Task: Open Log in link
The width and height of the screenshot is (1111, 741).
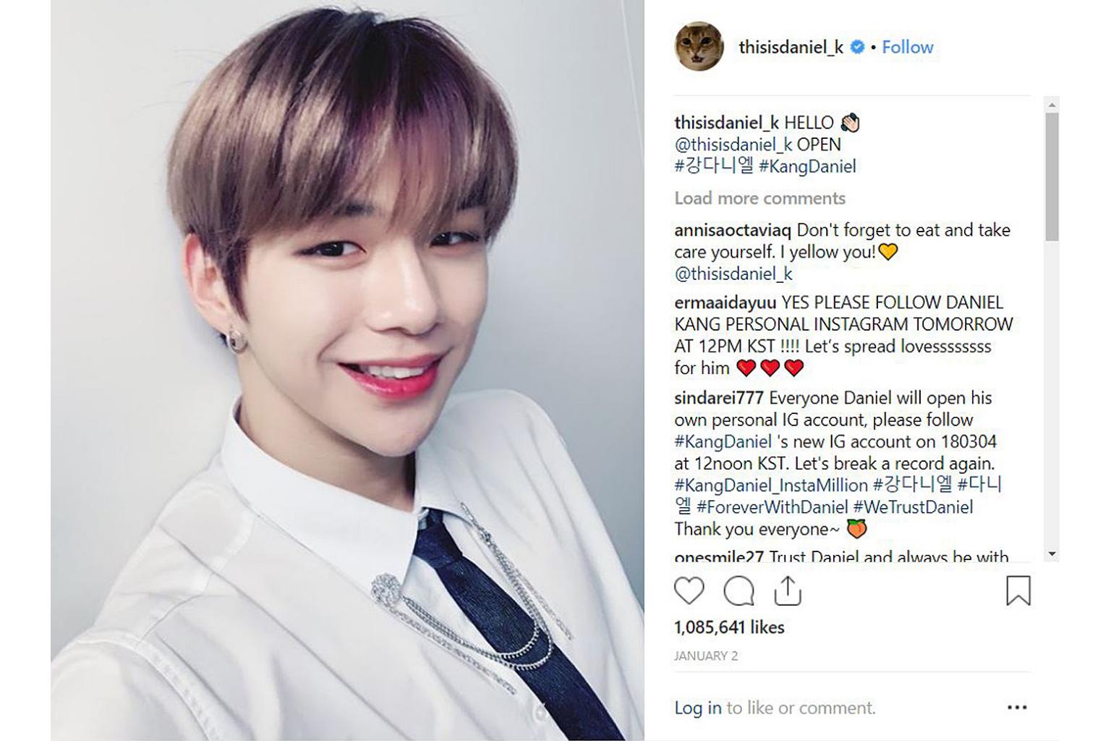Action: 697,708
